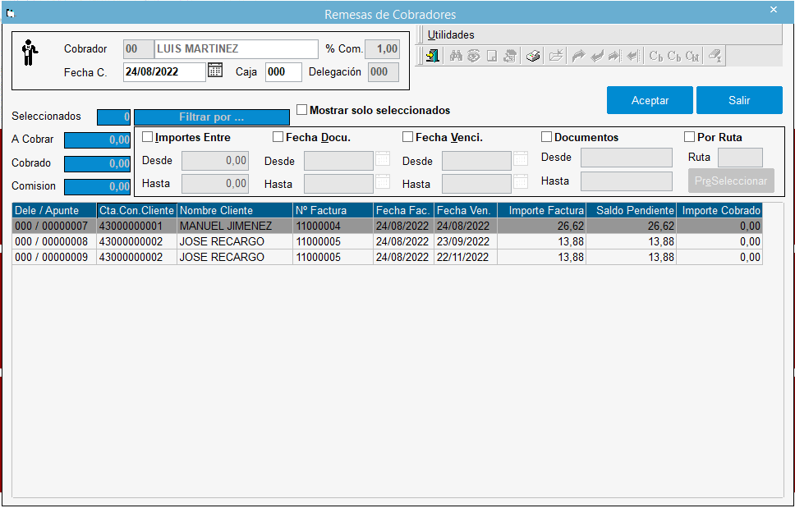Click the left-arrow-to-bar toolbar icon
795x508 pixels.
632,56
